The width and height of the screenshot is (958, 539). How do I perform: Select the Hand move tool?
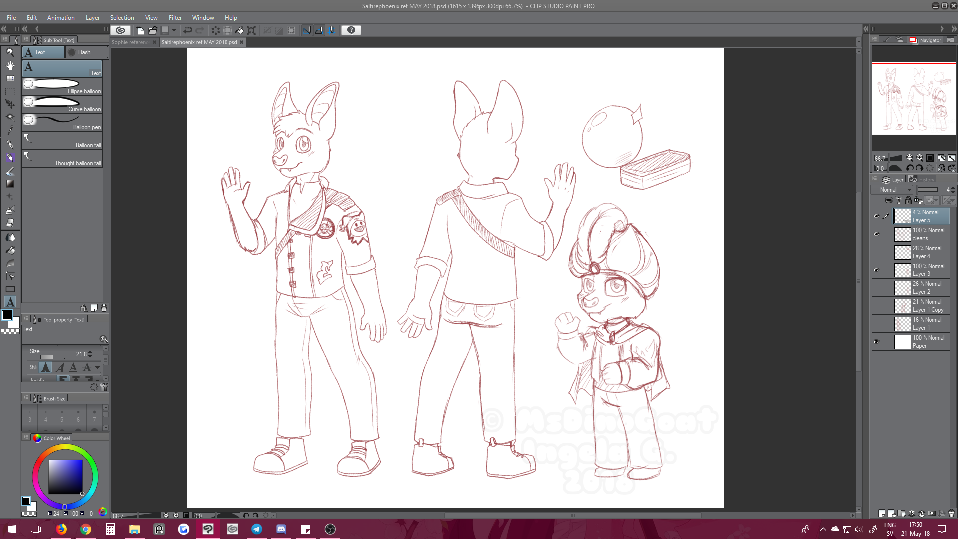pos(10,65)
